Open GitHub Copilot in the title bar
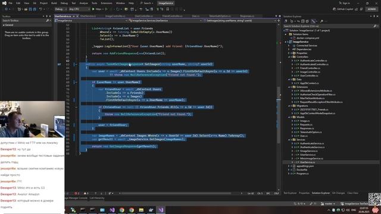The image size is (381, 214). pyautogui.click(x=343, y=10)
